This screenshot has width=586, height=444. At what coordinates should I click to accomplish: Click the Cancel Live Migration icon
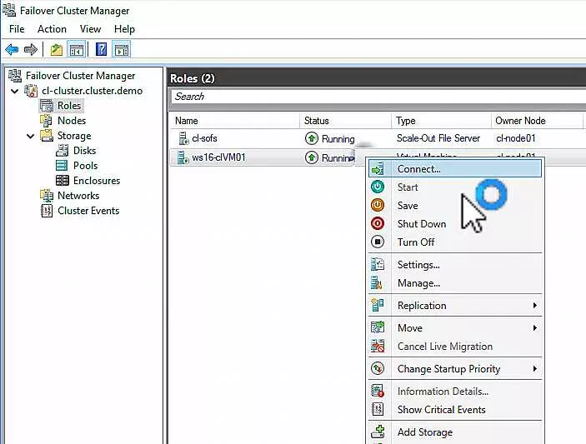(378, 346)
